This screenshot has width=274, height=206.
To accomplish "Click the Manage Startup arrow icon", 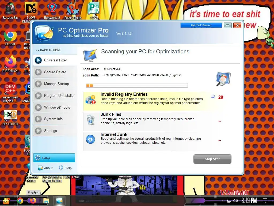I will 38,84.
